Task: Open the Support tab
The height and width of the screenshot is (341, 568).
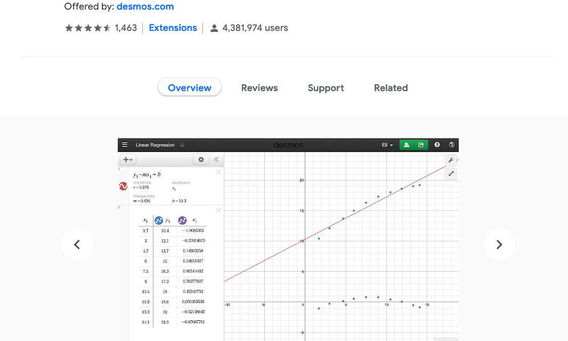Action: coord(326,88)
